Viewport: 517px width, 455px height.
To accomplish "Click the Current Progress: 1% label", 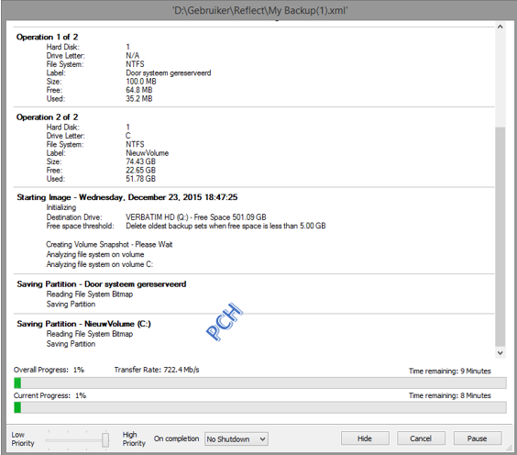I will point(49,395).
